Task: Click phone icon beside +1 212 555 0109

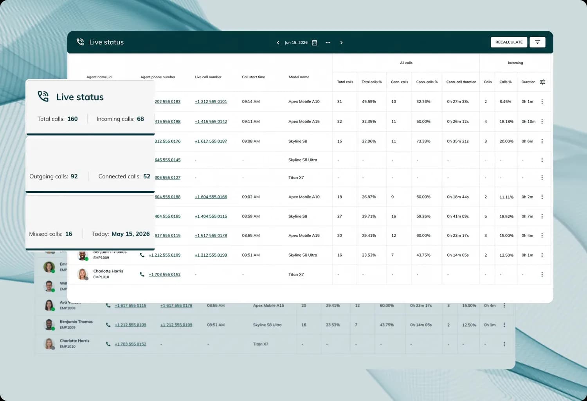Action: click(142, 255)
